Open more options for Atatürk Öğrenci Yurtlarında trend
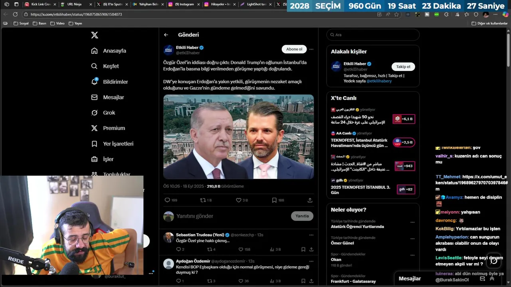The width and height of the screenshot is (511, 287). (412, 222)
